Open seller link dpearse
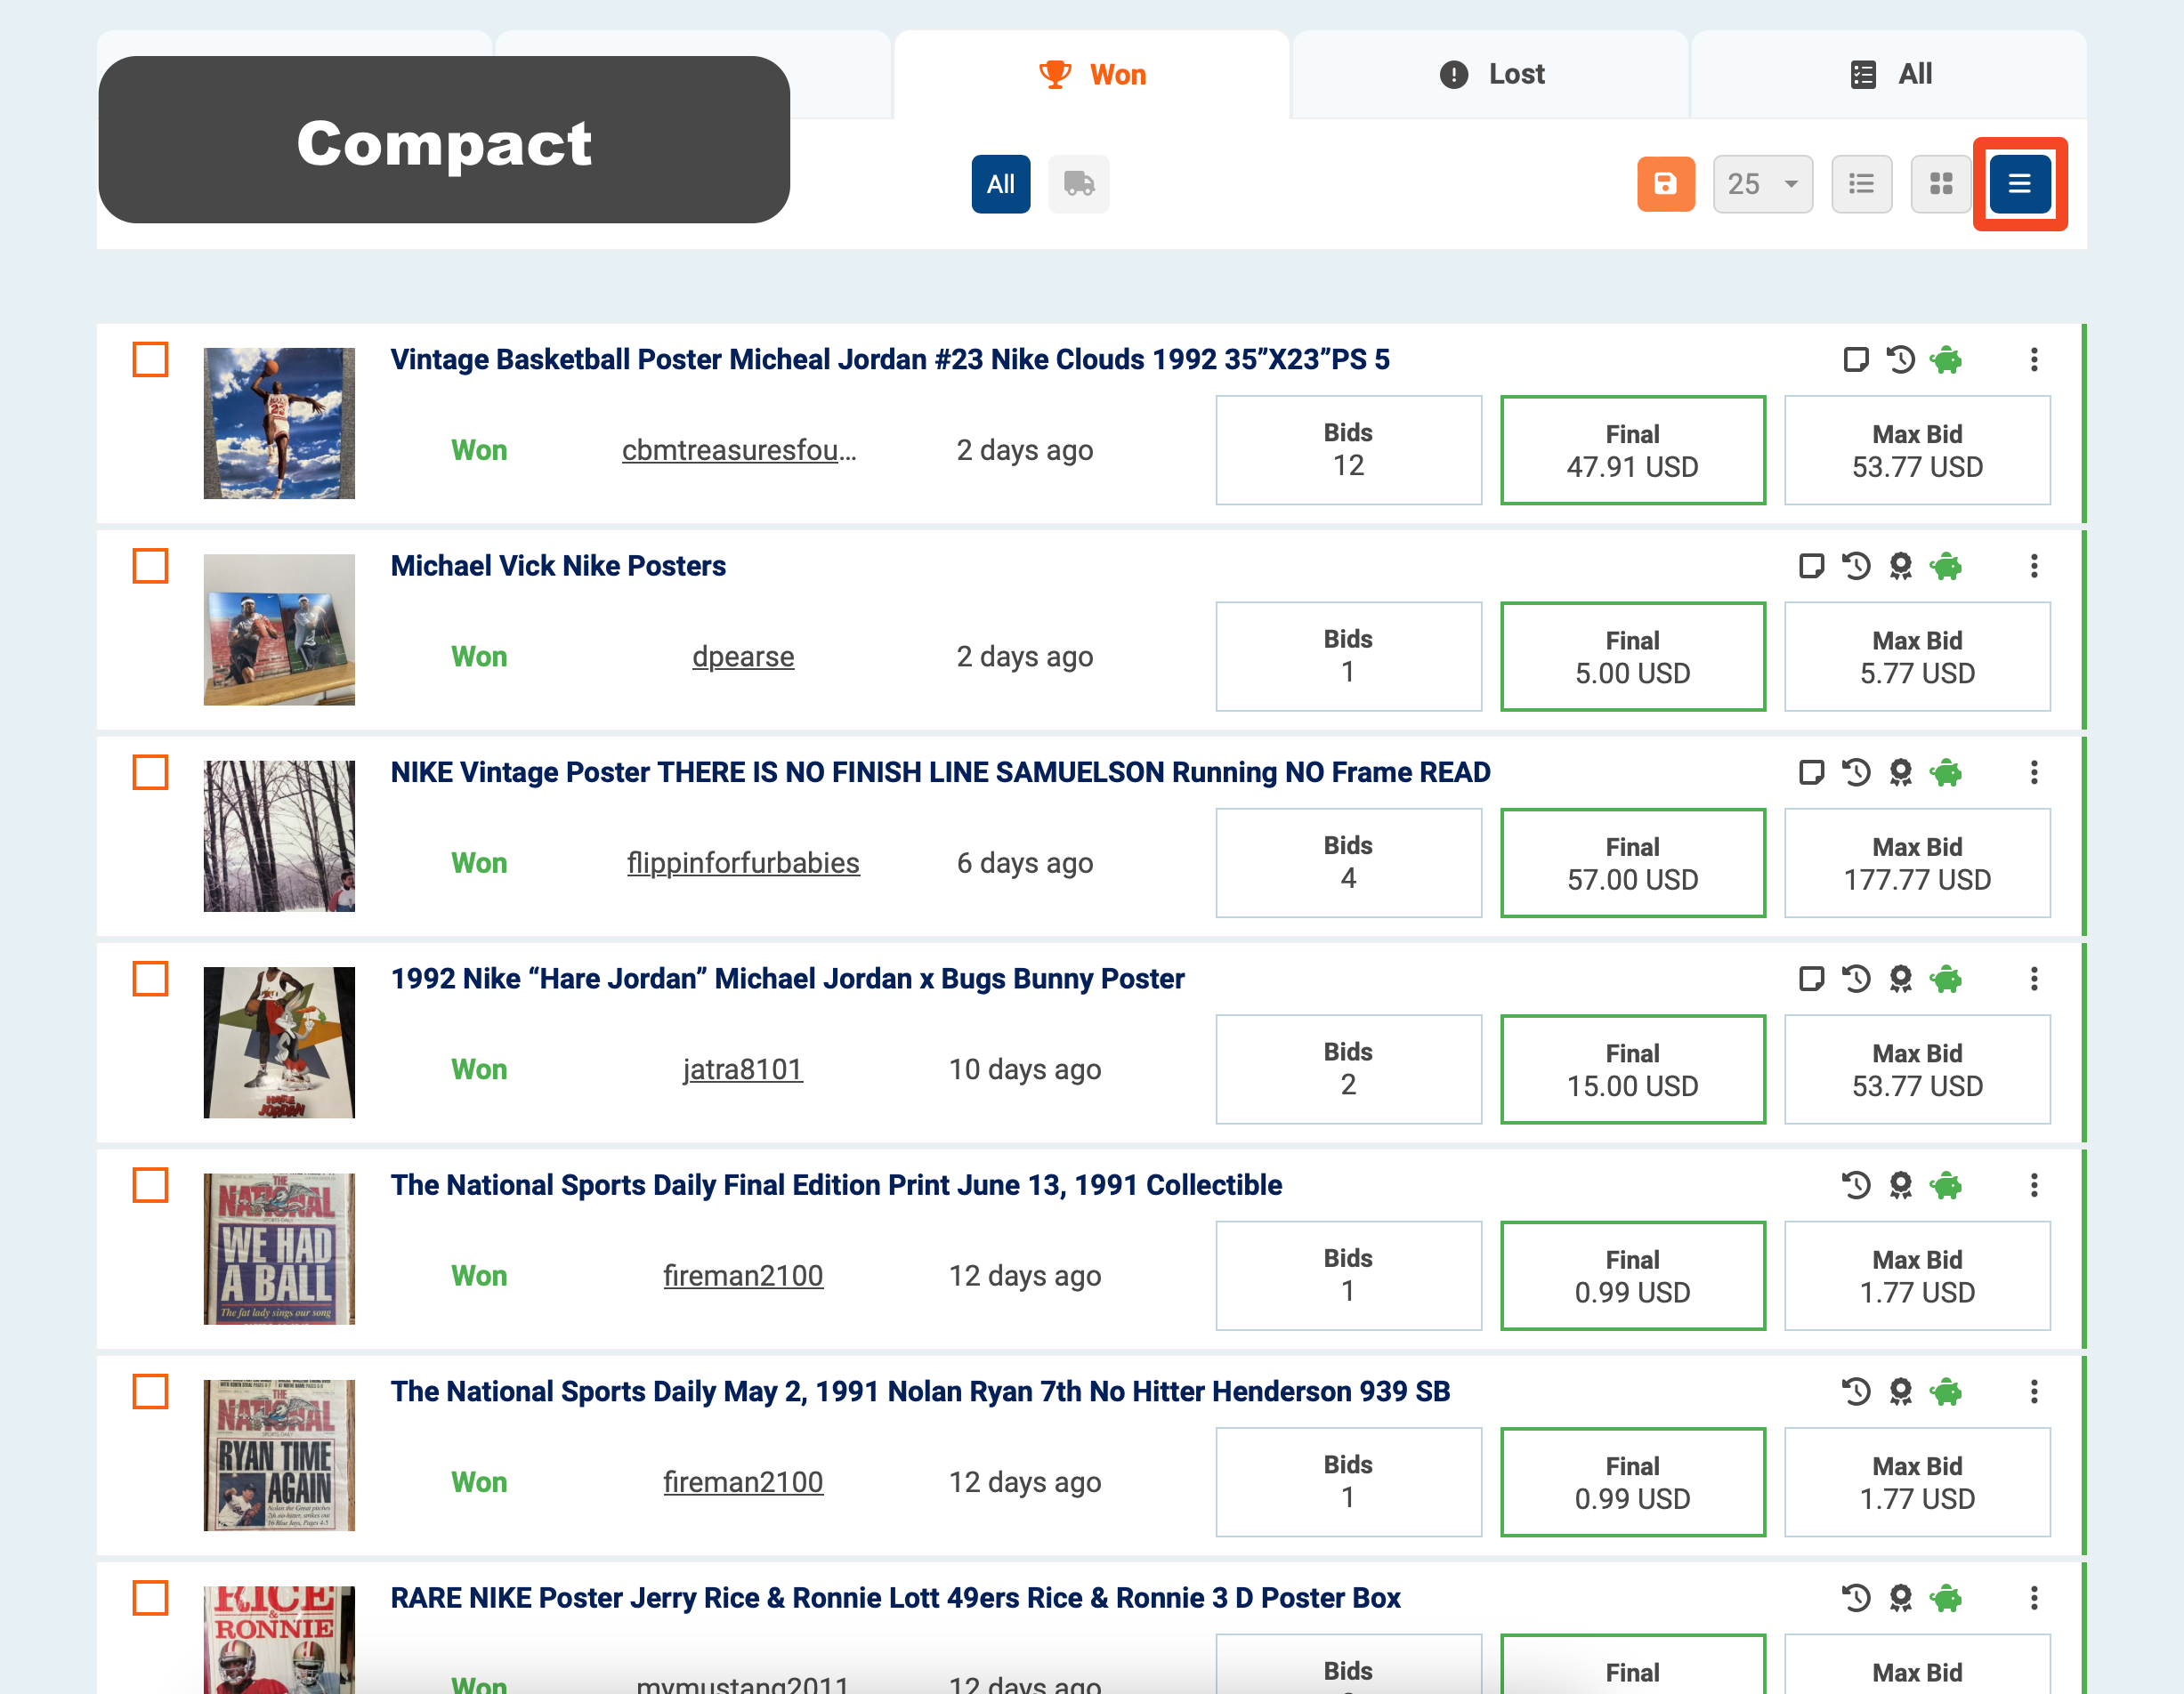2184x1694 pixels. coord(743,657)
